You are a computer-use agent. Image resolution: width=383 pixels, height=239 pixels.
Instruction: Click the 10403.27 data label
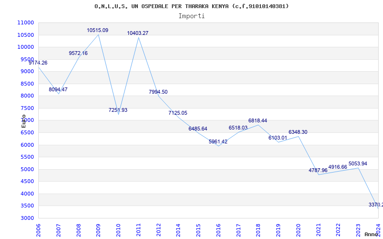tap(137, 33)
